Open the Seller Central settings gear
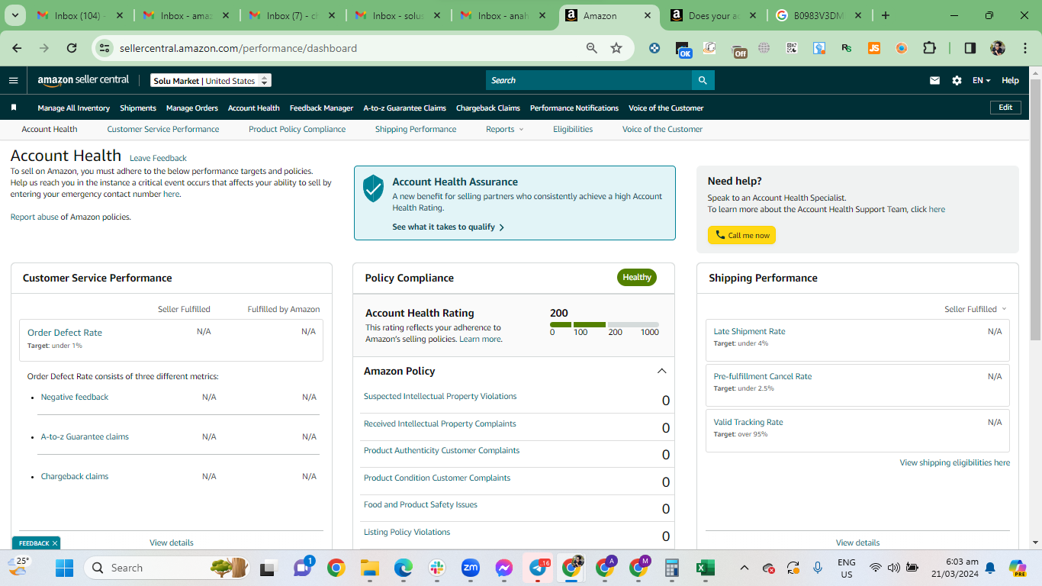 coord(957,80)
